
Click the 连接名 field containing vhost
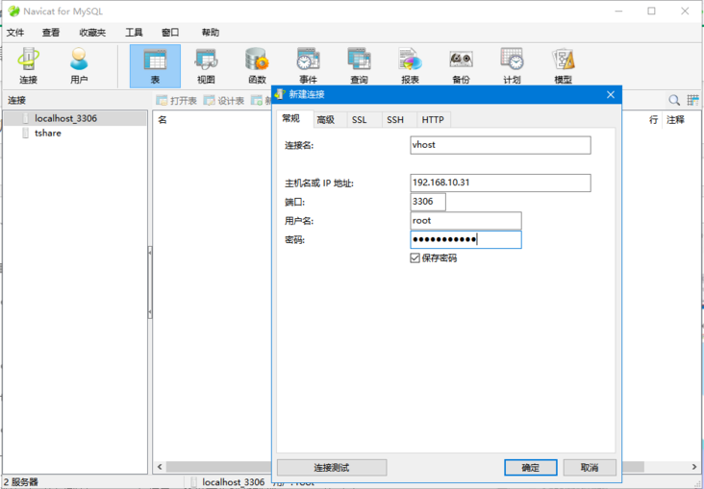[500, 145]
